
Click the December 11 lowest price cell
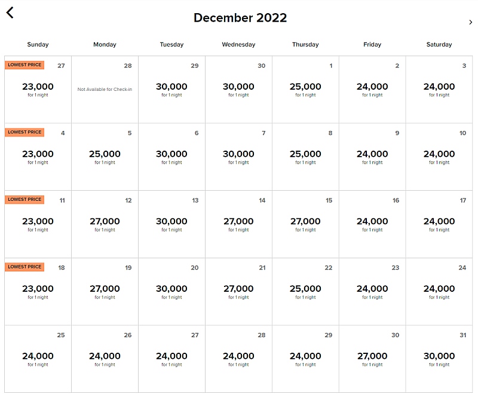click(x=38, y=224)
